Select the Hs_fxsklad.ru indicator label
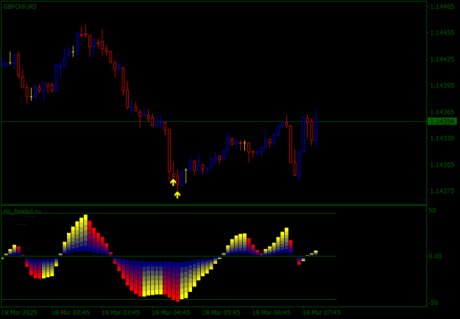 [22, 211]
